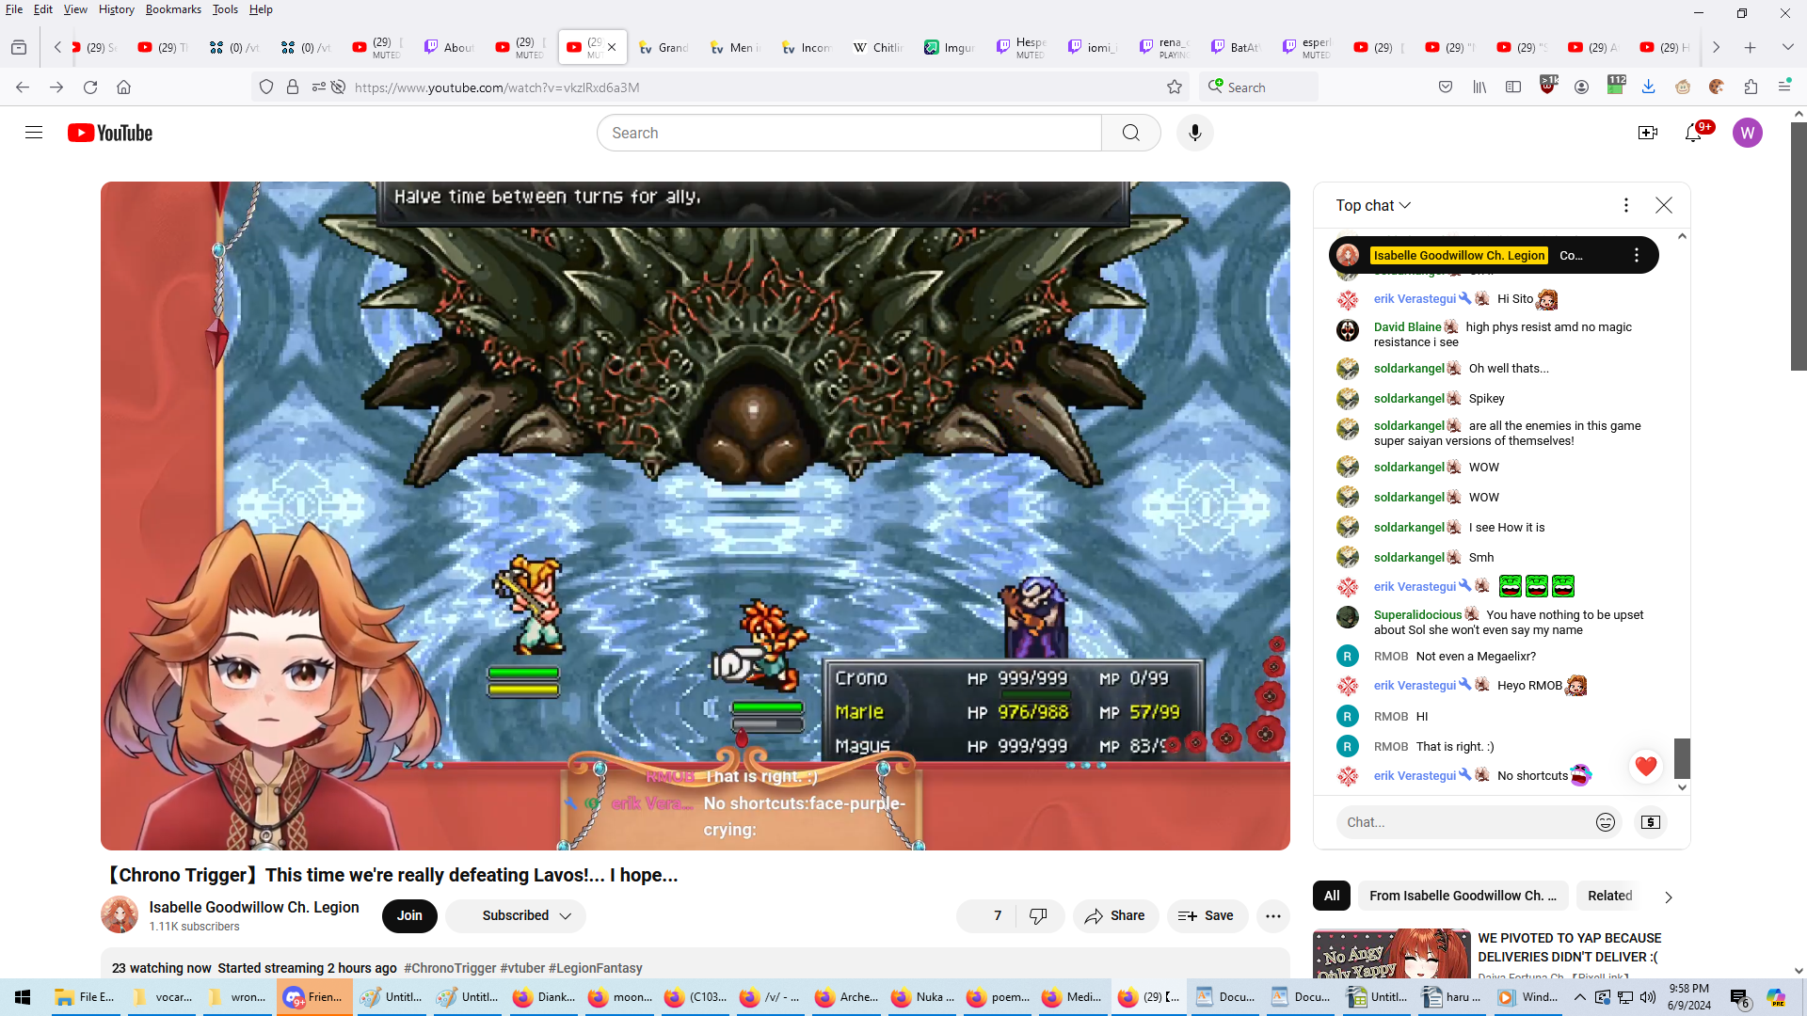Open taskbar volume speaker icon

[1647, 997]
